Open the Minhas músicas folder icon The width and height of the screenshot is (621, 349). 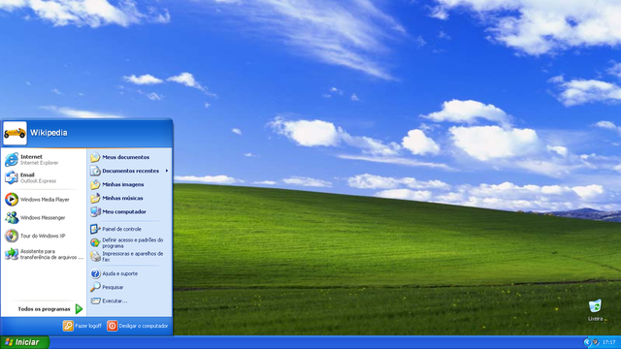(x=95, y=198)
